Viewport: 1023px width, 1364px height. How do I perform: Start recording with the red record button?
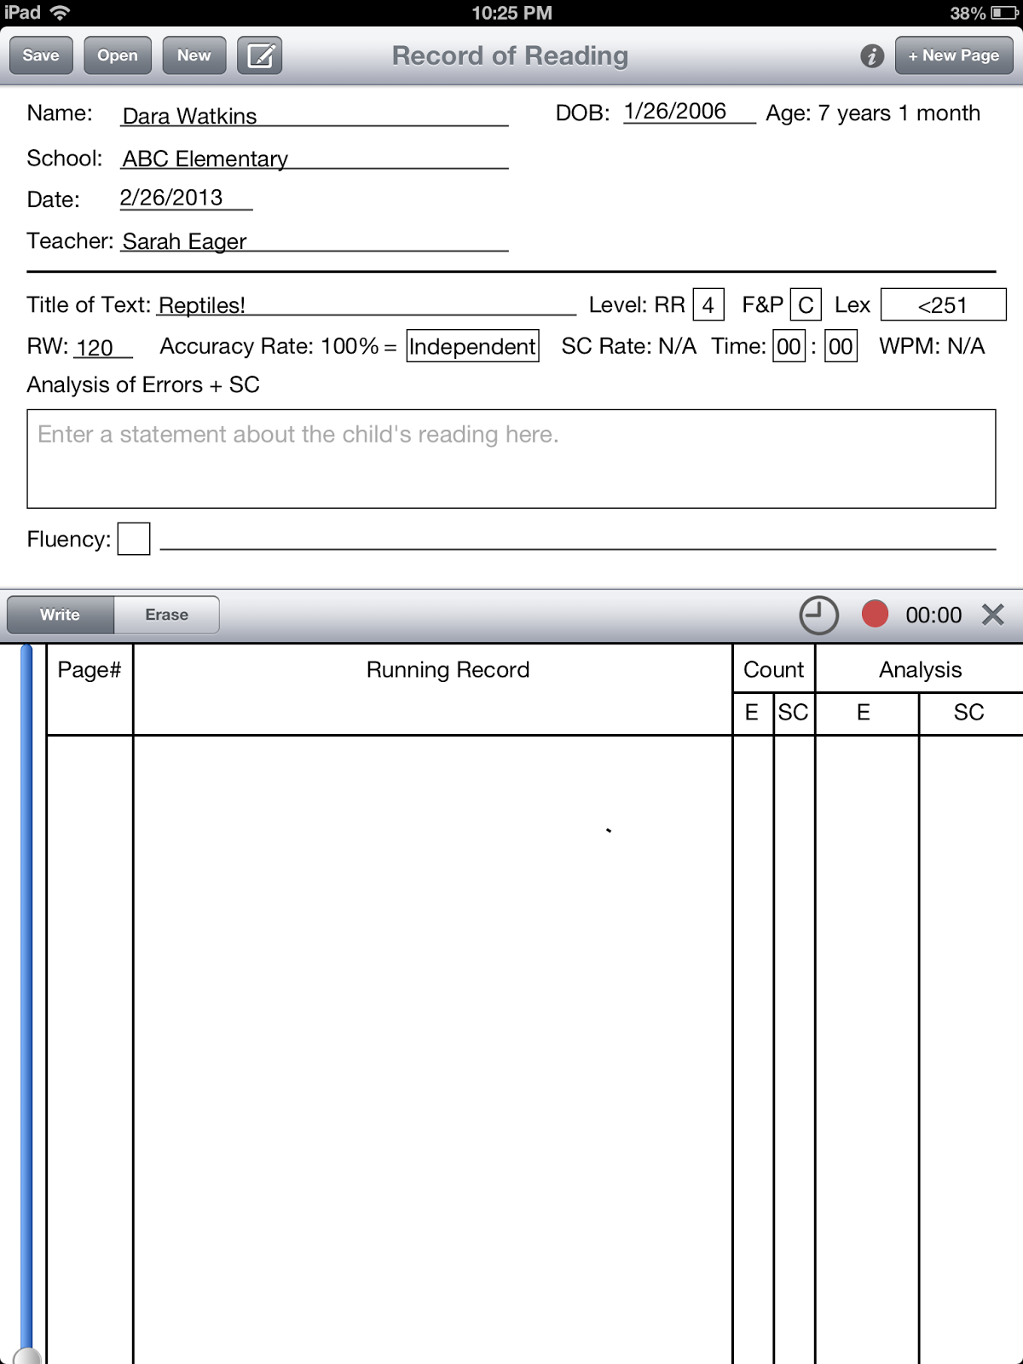tap(875, 614)
